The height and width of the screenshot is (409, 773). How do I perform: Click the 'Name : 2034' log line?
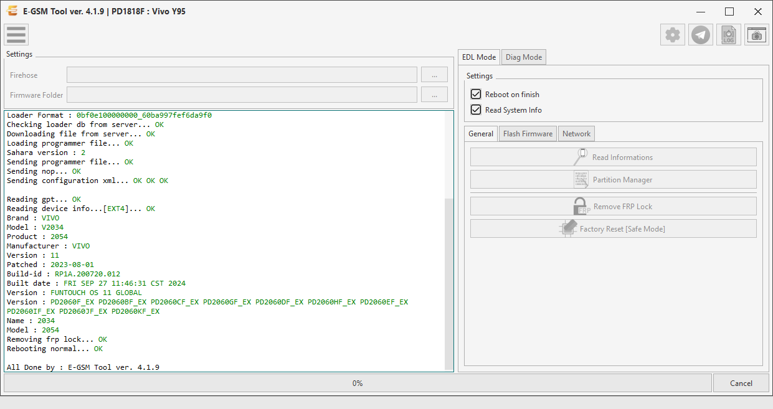(x=31, y=321)
